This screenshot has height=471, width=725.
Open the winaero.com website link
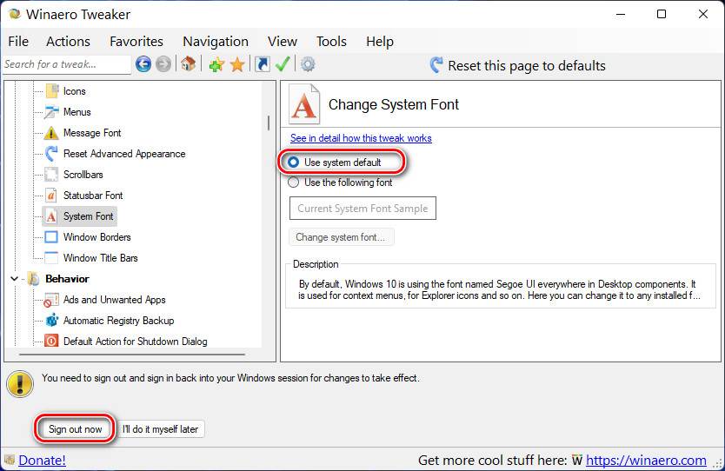point(646,460)
